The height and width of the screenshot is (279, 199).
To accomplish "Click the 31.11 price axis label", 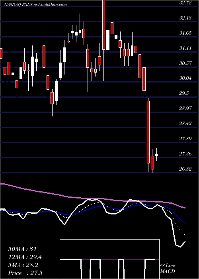I will point(185,48).
